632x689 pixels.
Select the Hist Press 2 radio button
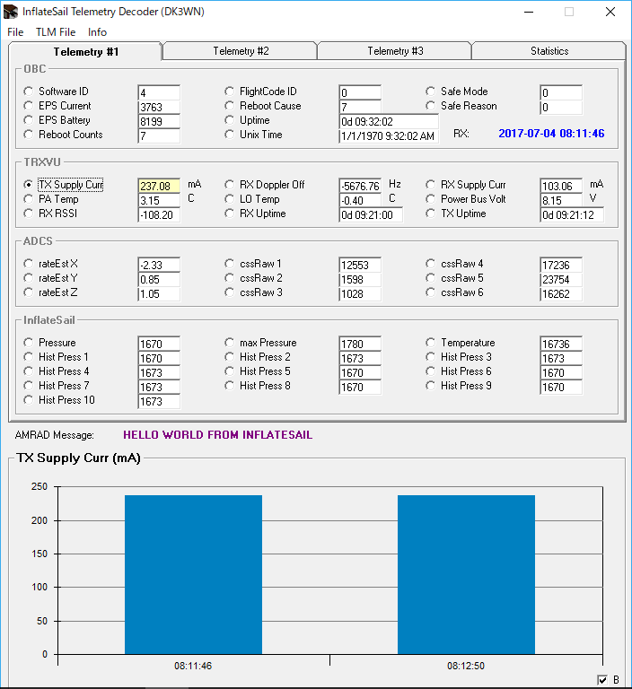229,357
